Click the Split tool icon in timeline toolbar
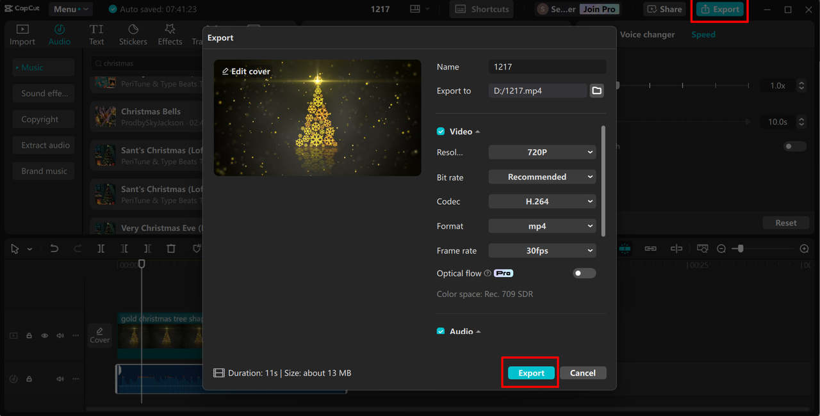 tap(101, 249)
